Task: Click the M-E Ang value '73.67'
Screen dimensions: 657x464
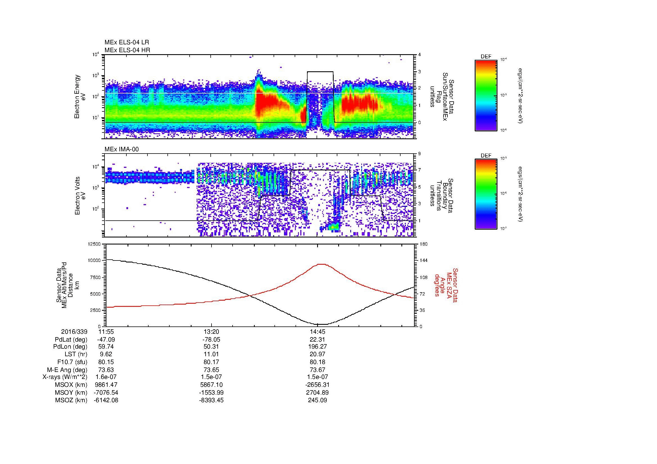Action: pyautogui.click(x=317, y=370)
